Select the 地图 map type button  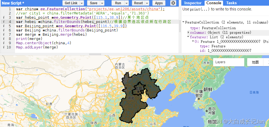point(255,62)
